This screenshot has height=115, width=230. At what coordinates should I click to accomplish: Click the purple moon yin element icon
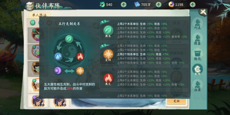58,71
